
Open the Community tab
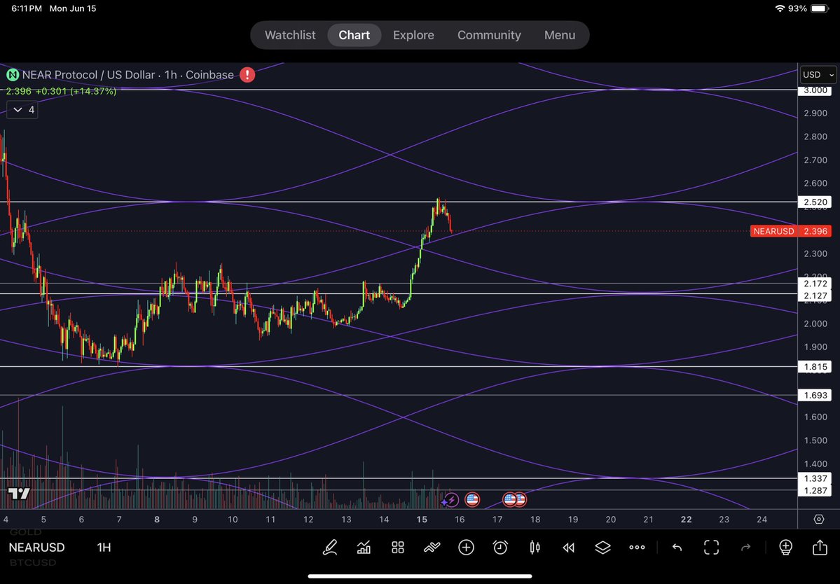(489, 35)
